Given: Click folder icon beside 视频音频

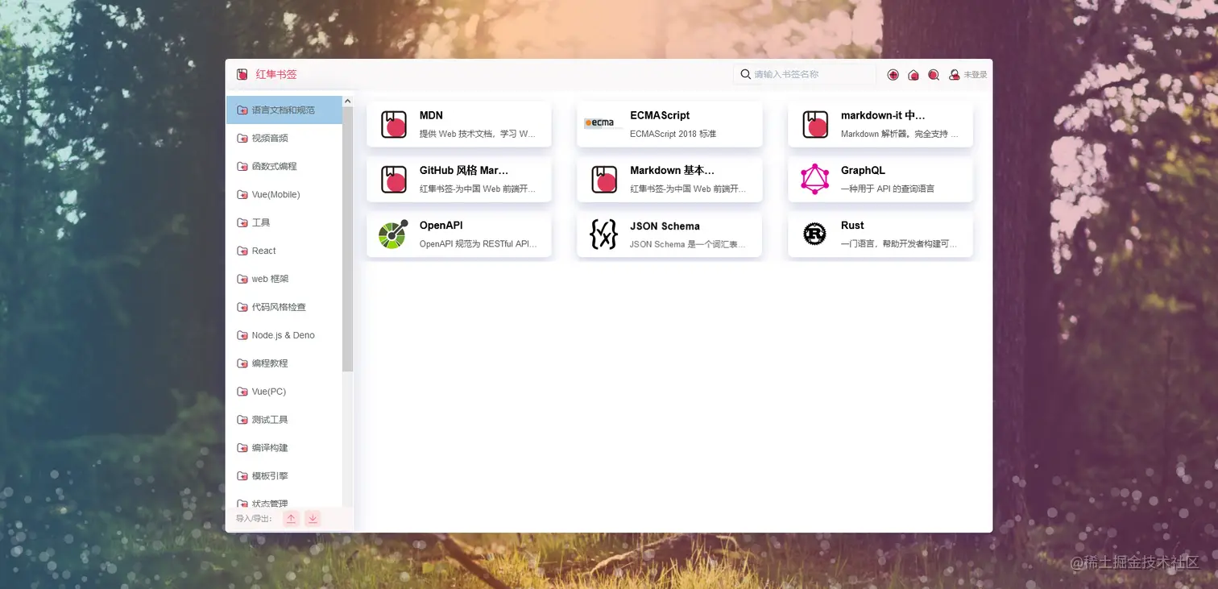Looking at the screenshot, I should (242, 138).
